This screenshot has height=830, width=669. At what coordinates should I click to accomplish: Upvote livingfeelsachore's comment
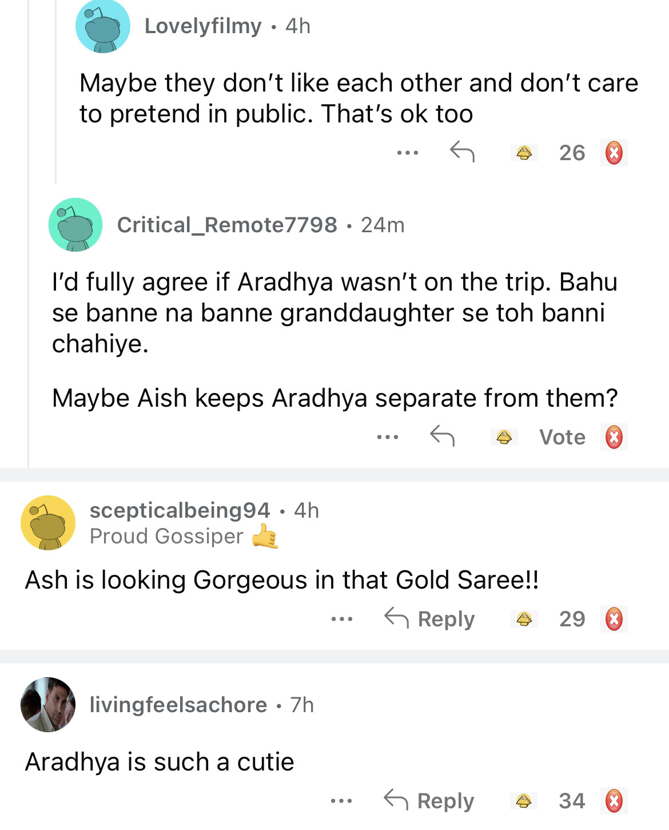[x=524, y=801]
